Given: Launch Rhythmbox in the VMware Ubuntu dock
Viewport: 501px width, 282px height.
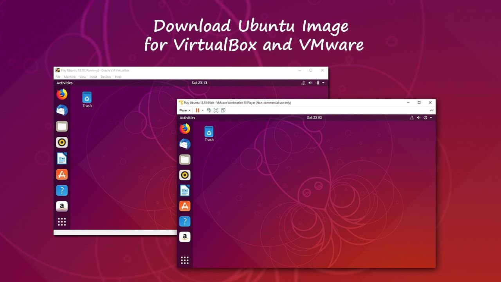Looking at the screenshot, I should coord(185,175).
